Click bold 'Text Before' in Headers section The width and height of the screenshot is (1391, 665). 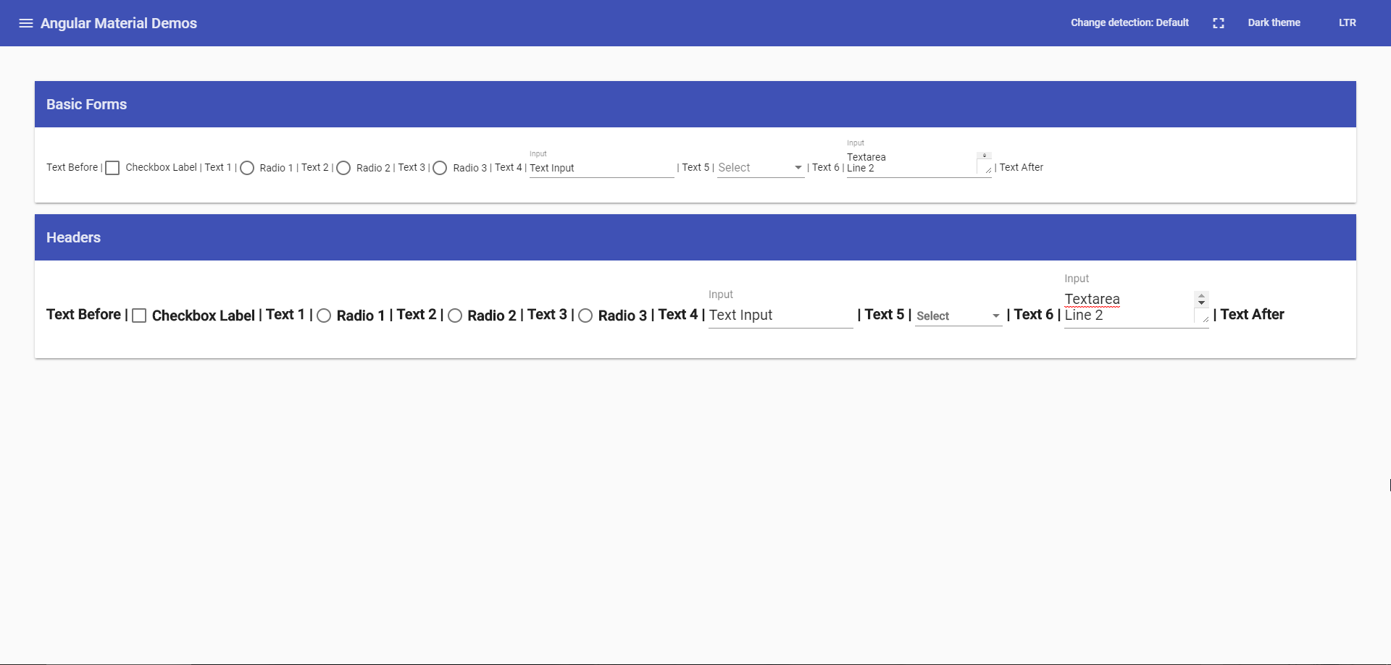83,314
